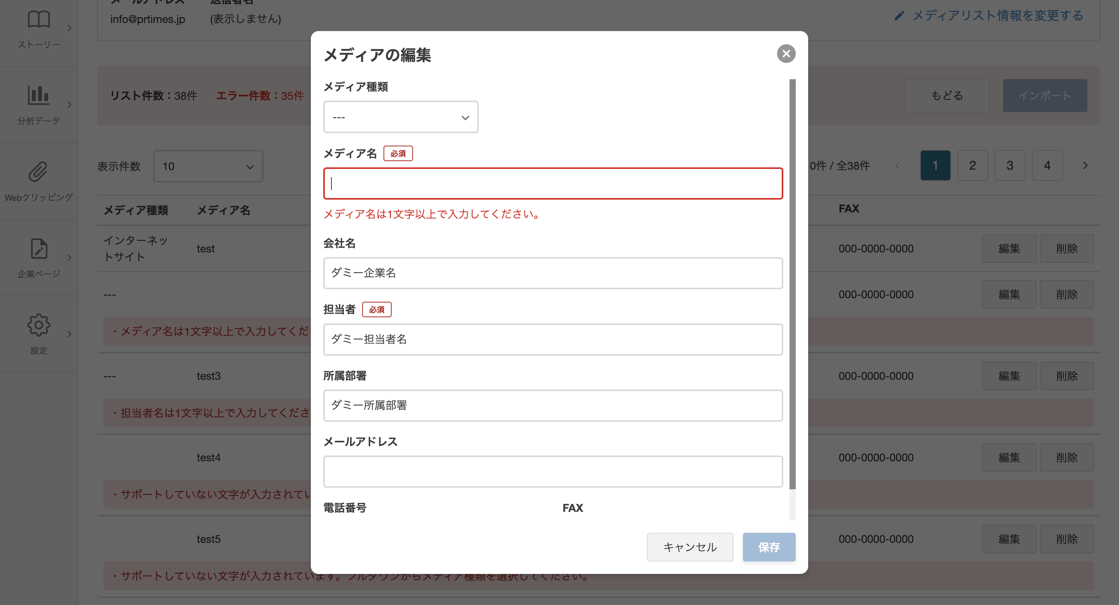Open the 表示件数 dropdown showing 10

(x=208, y=166)
